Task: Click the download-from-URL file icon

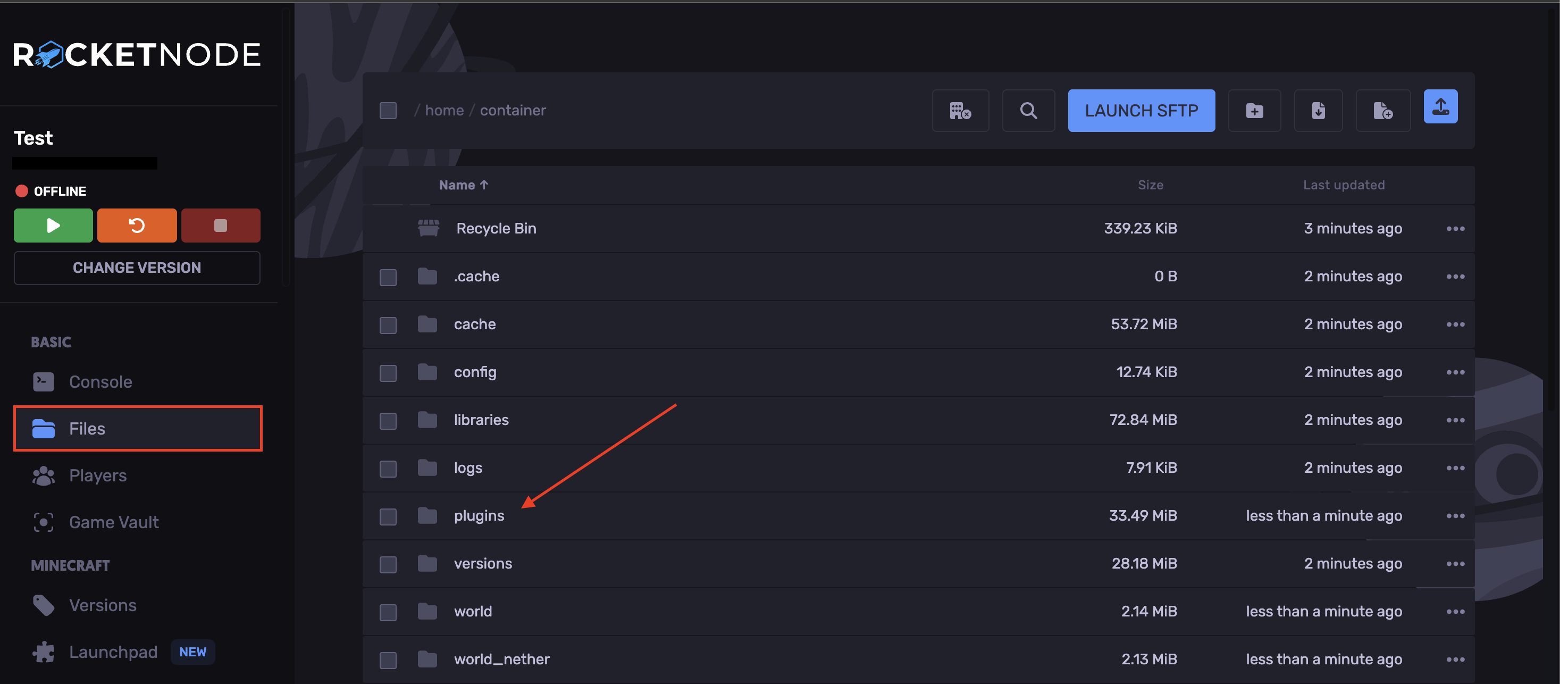Action: 1318,111
